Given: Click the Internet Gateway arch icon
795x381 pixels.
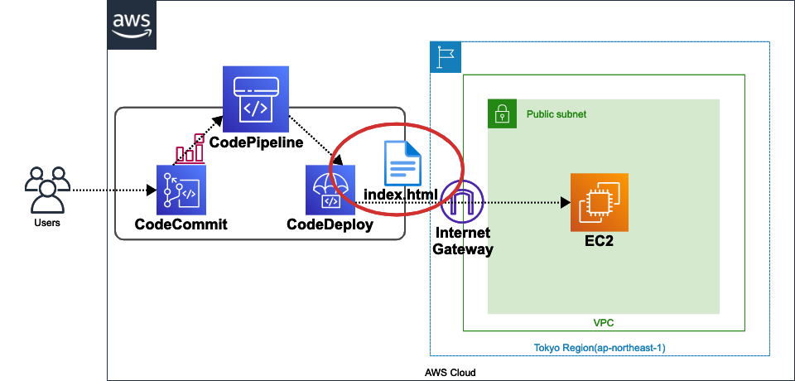Looking at the screenshot, I should coord(462,201).
